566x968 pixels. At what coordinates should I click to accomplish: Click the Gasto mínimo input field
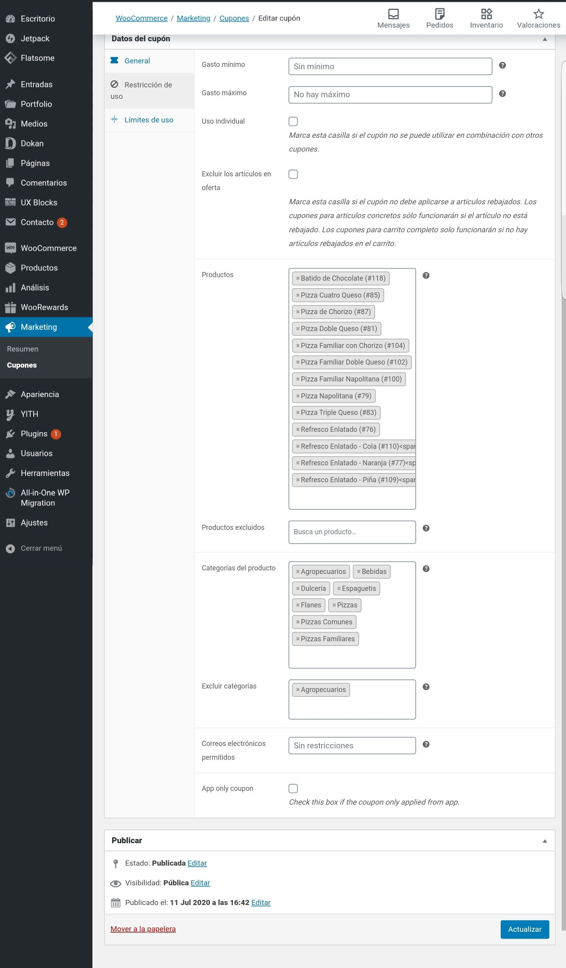390,67
